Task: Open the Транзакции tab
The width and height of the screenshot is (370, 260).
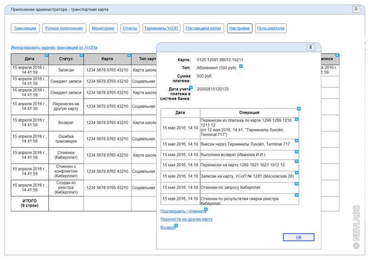Action: click(x=25, y=28)
